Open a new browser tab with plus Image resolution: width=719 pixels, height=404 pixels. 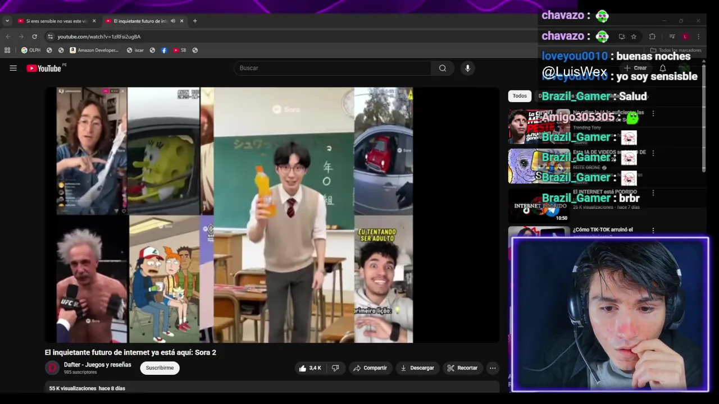[195, 21]
